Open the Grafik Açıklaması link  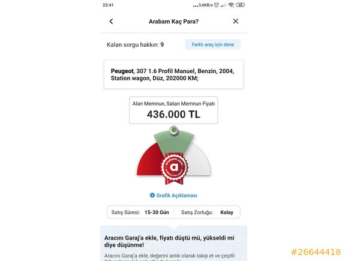176,196
